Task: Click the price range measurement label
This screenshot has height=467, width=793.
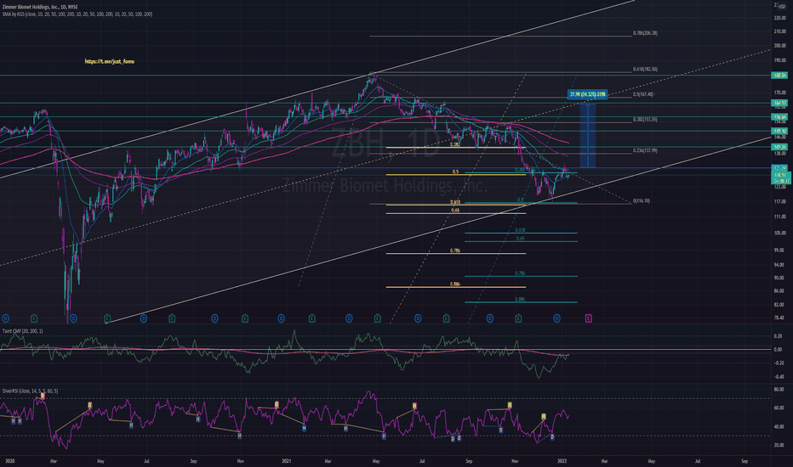Action: point(587,94)
